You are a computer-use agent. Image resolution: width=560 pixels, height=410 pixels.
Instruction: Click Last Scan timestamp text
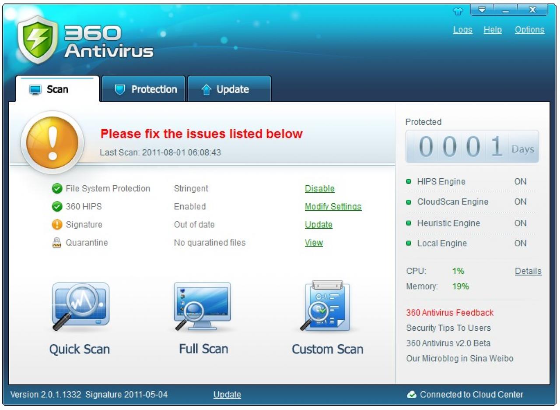point(161,152)
